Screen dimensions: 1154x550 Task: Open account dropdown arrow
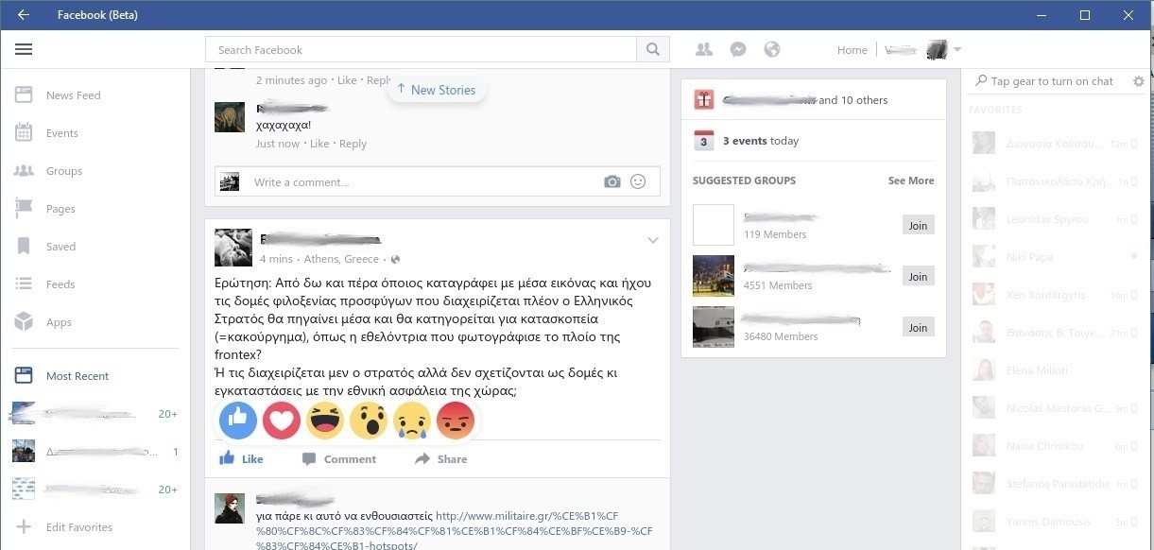point(957,50)
